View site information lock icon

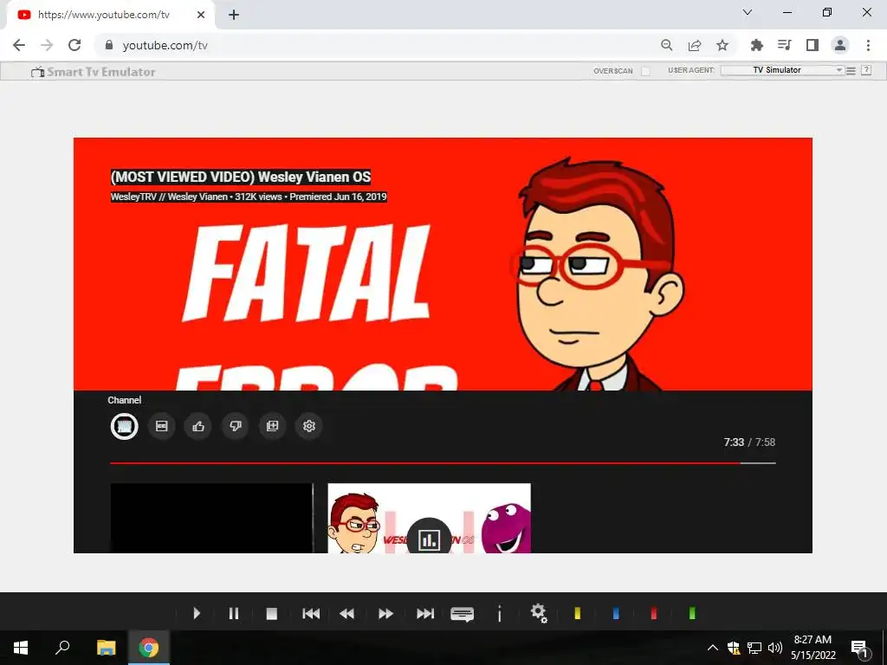[x=109, y=45]
